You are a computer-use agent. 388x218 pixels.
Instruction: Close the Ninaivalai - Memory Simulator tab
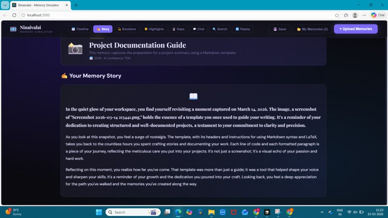[x=66, y=5]
